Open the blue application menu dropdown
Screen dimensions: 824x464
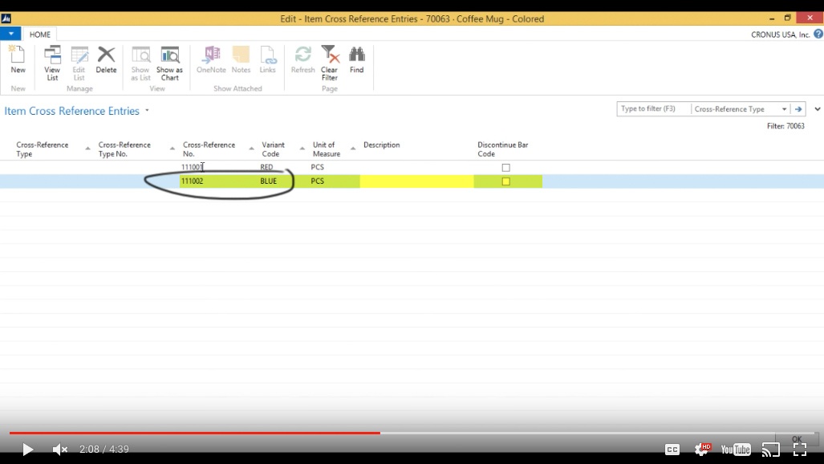[x=10, y=35]
